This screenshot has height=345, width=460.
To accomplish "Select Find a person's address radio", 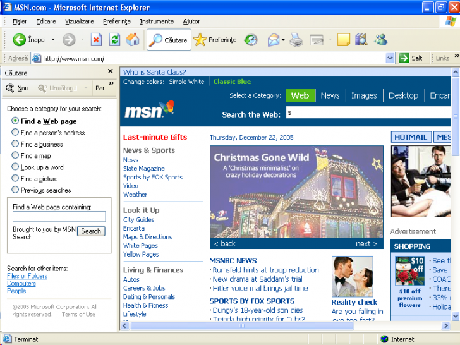I will 15,132.
